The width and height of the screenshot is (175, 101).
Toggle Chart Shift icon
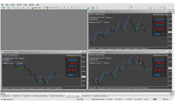pyautogui.click(x=83, y=8)
